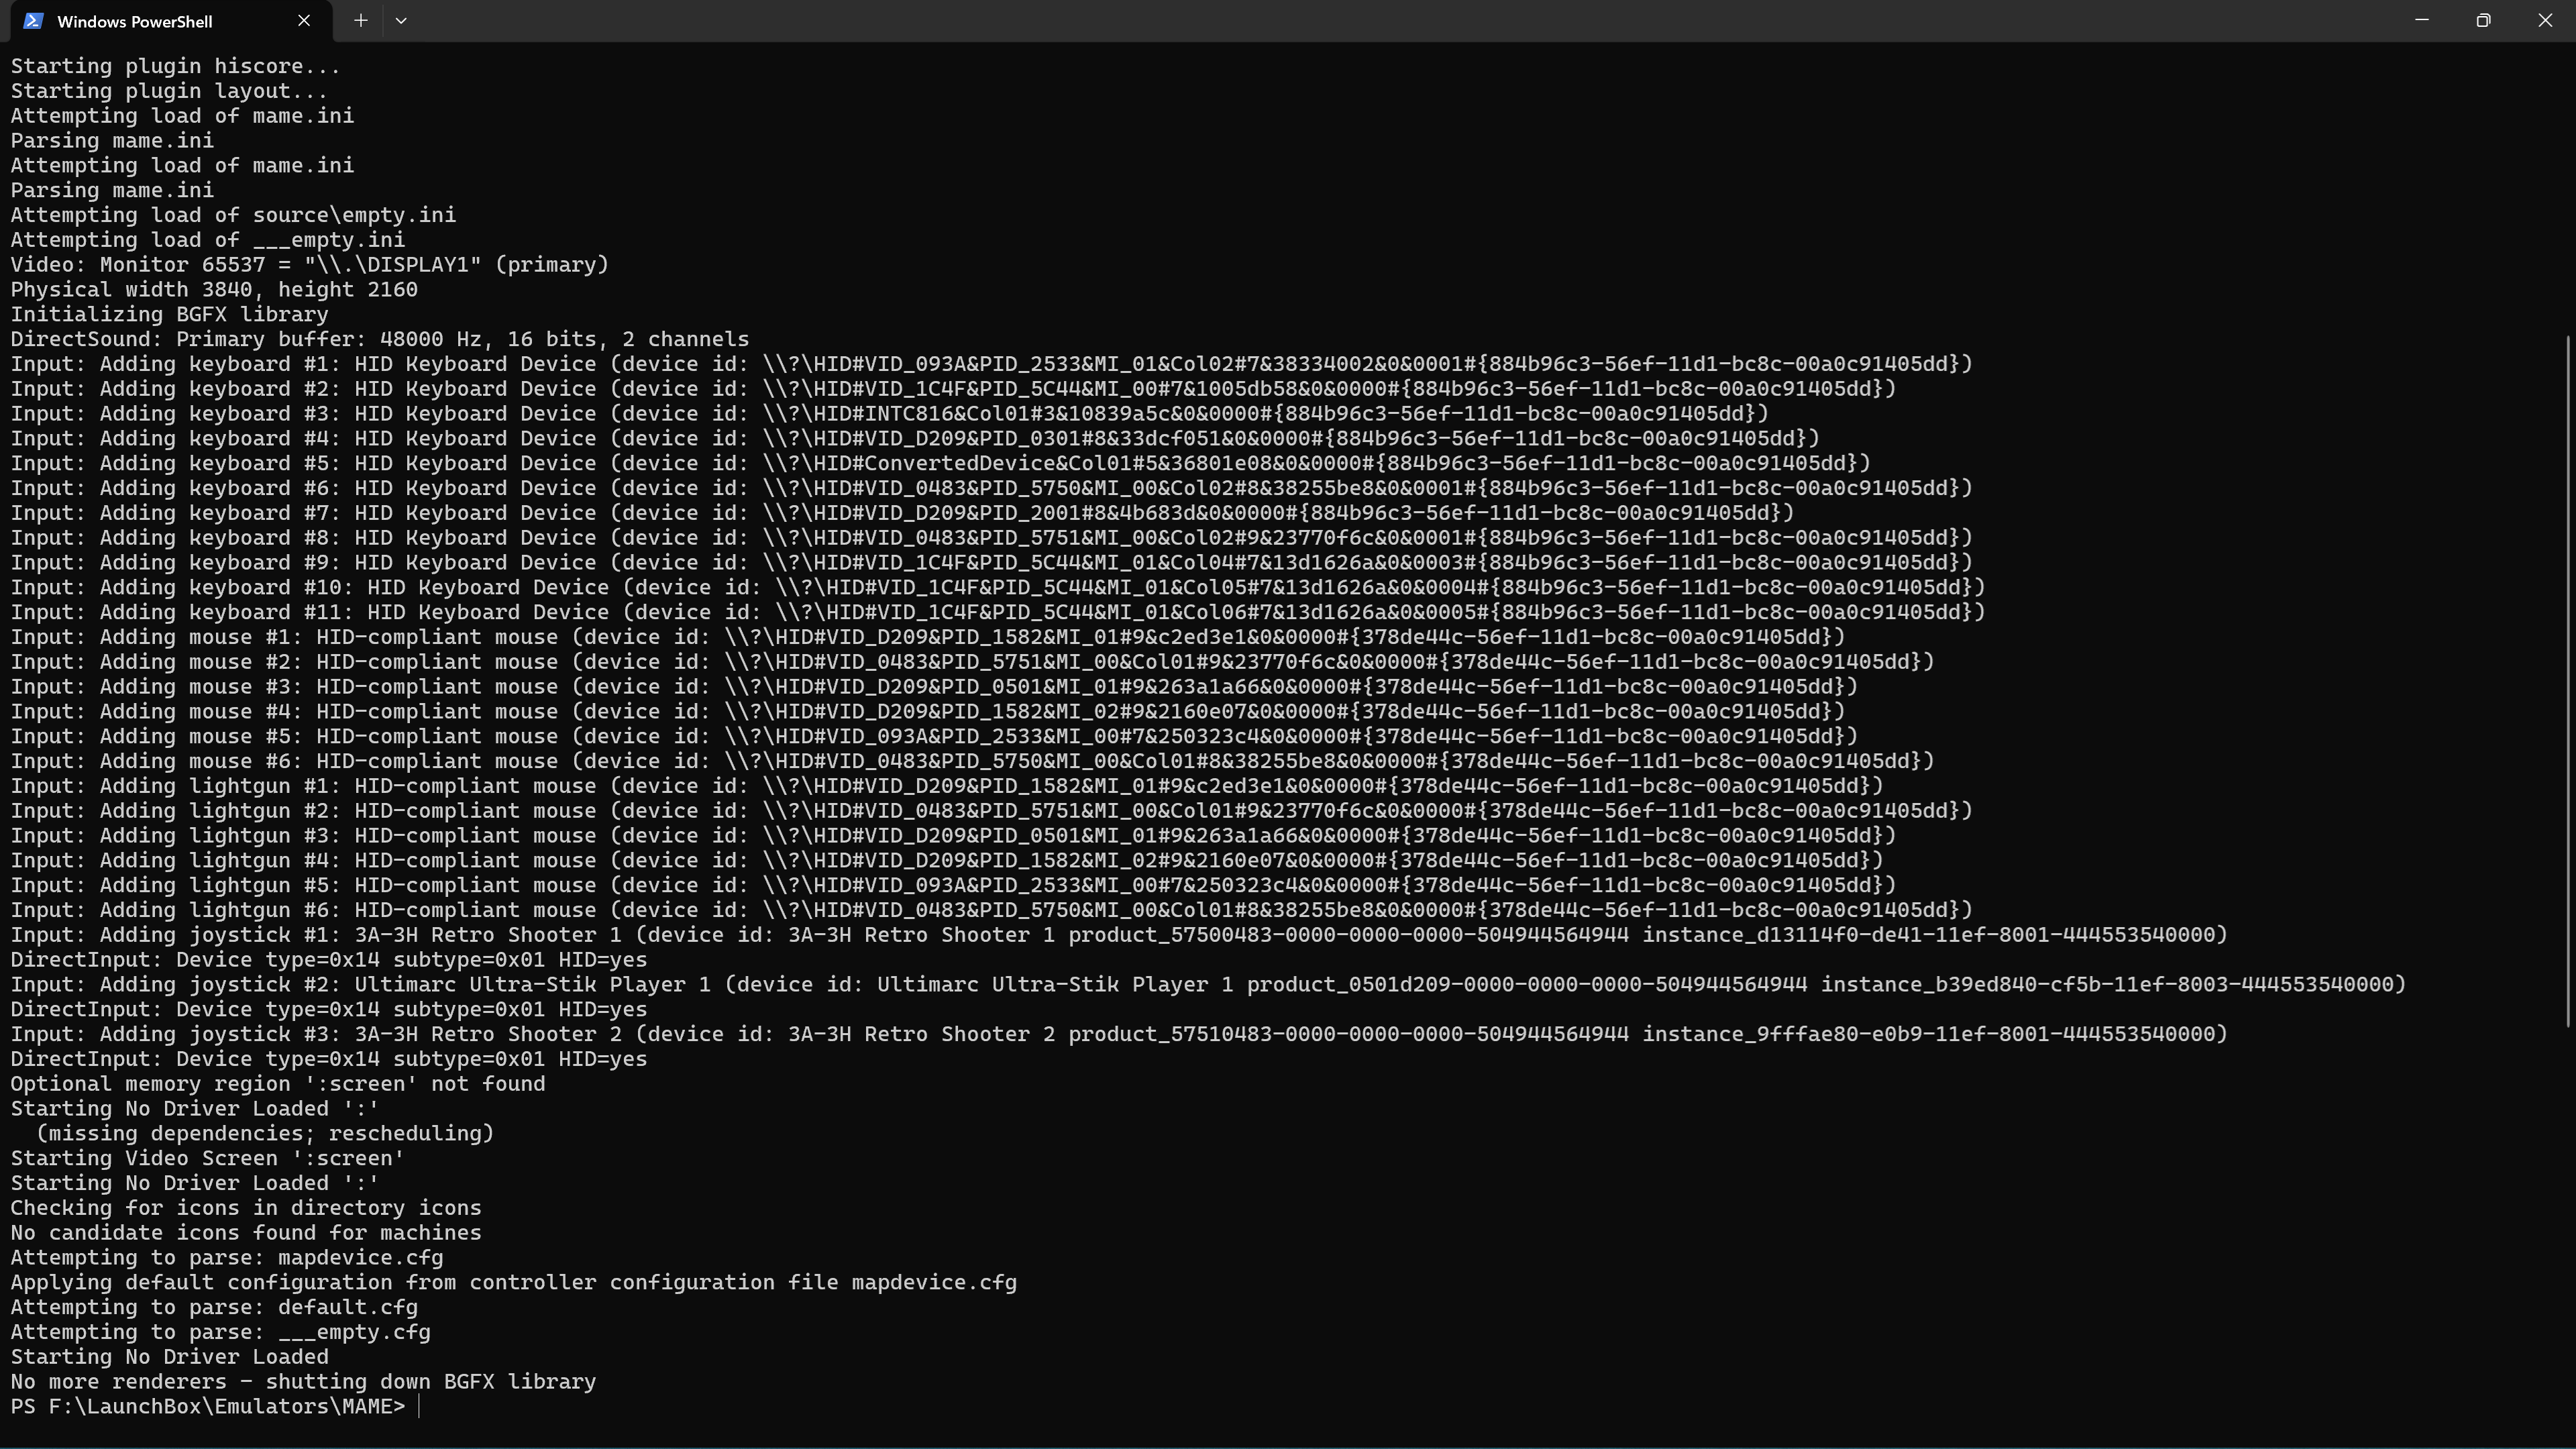Select the Windows PowerShell tab
This screenshot has width=2576, height=1449.
(170, 21)
